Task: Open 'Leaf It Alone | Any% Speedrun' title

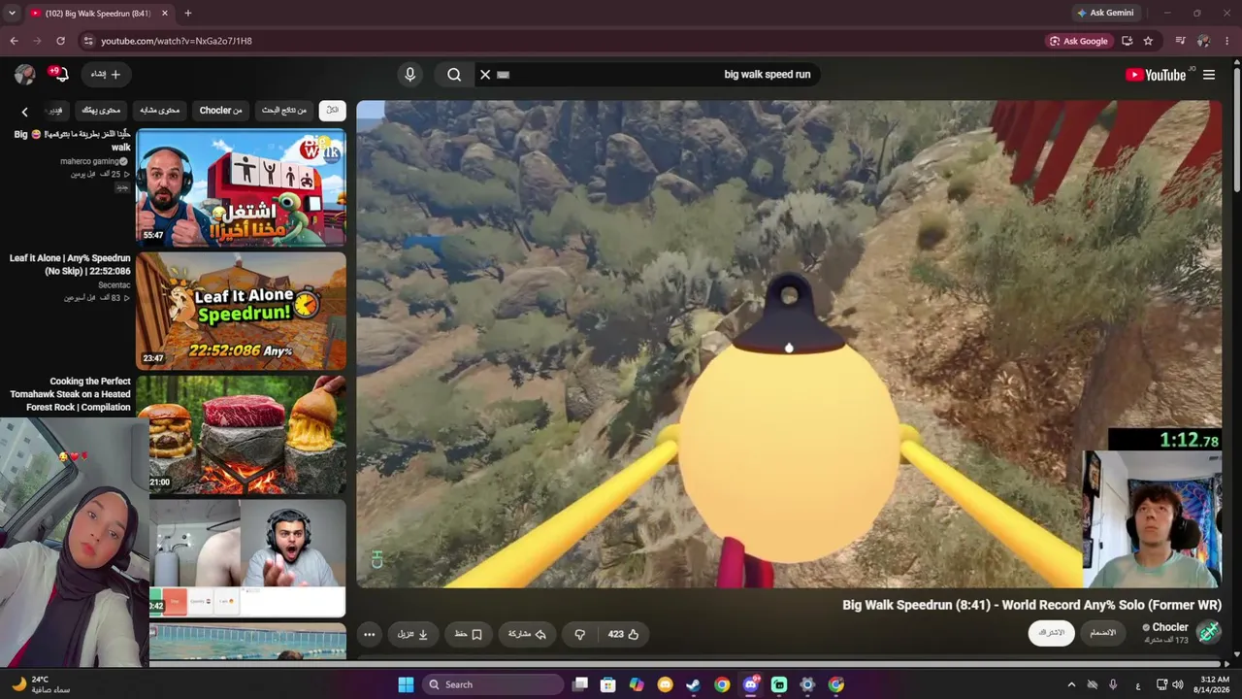Action: 70,264
